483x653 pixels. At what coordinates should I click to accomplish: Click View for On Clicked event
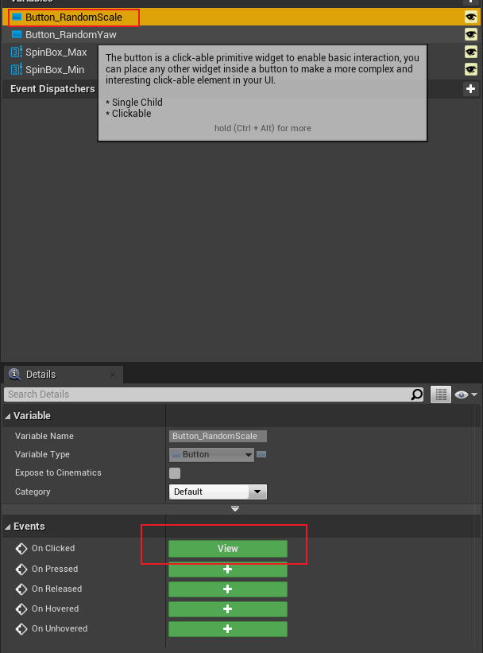pyautogui.click(x=227, y=549)
